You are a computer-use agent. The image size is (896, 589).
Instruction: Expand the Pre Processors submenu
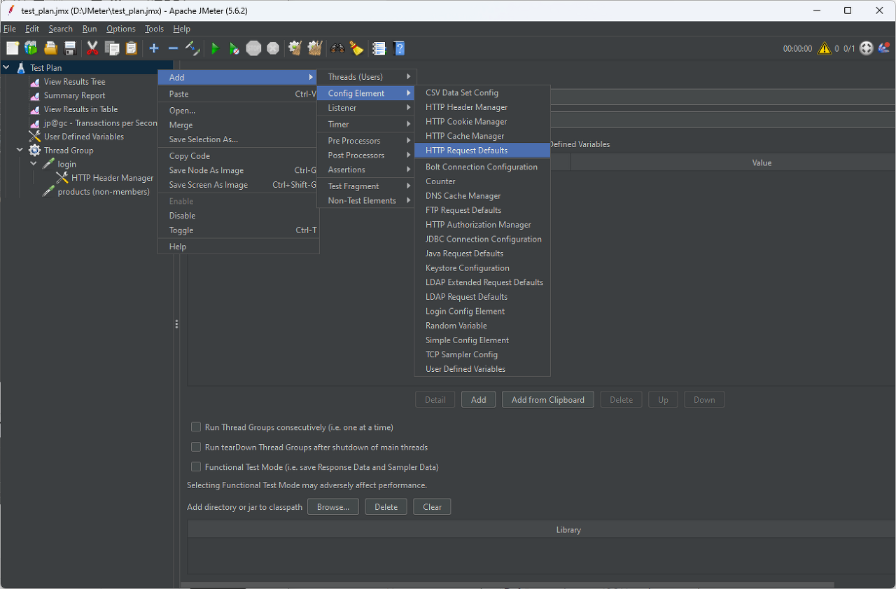click(x=367, y=141)
